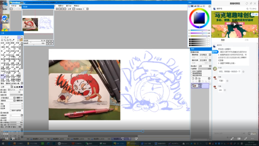Adjust the layer 不透明度 opacity slider
Image resolution: width=259 pixels, height=146 pixels.
[205, 69]
